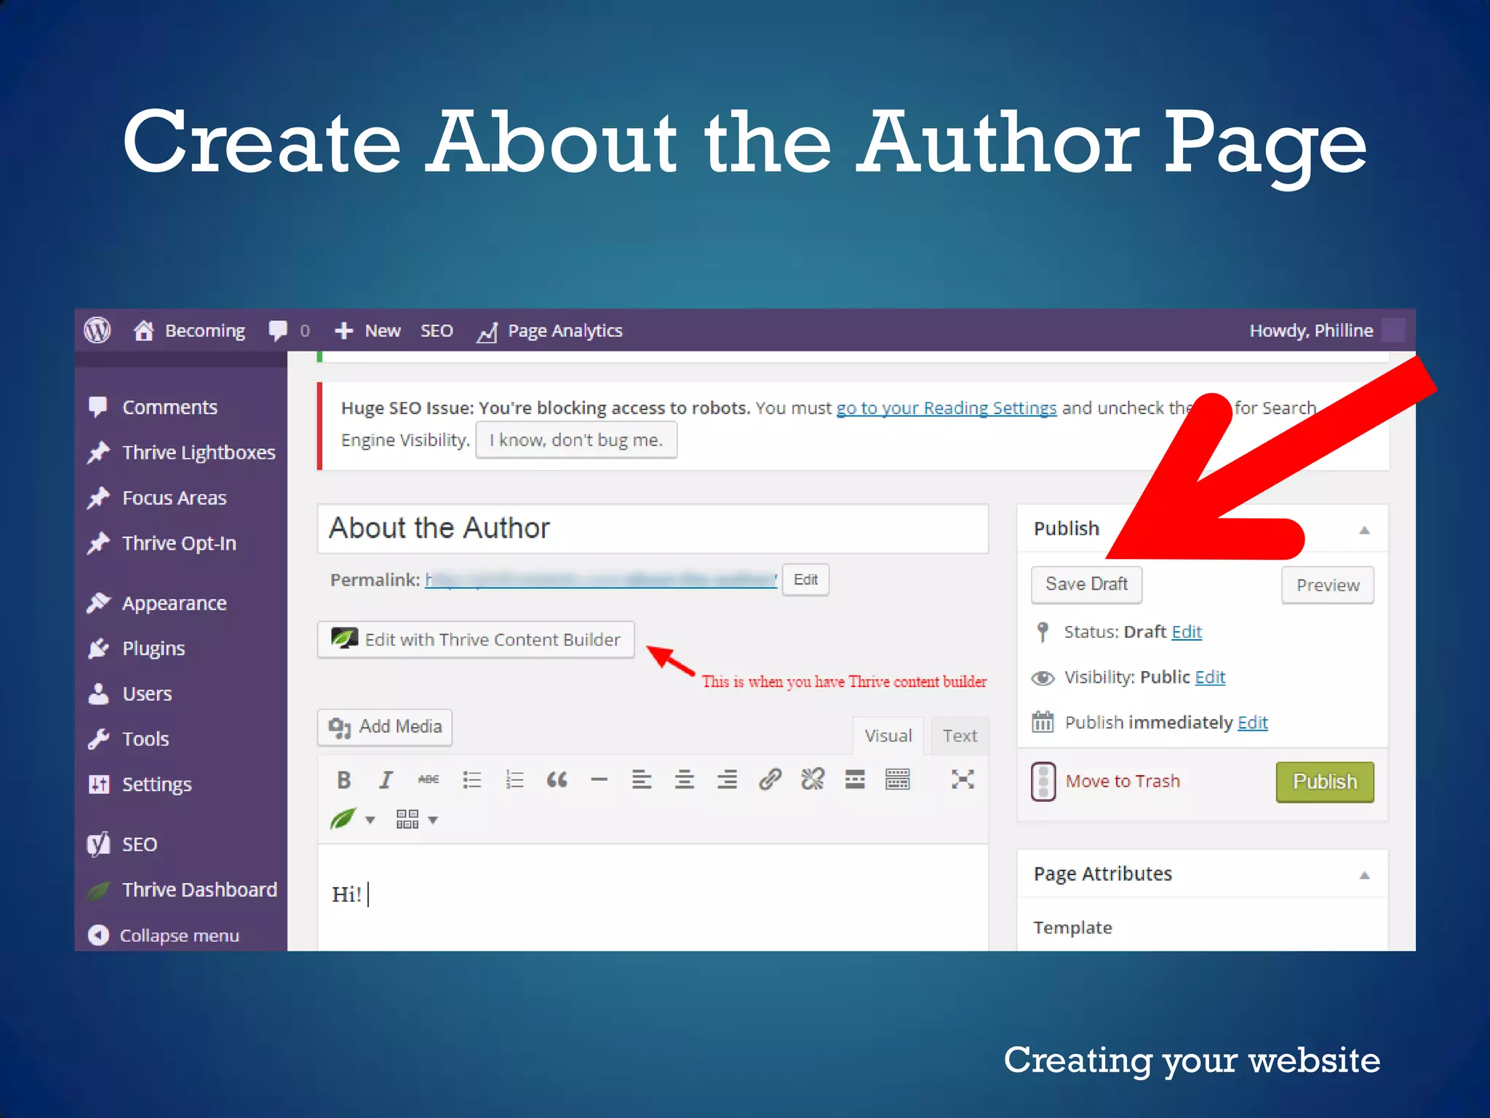Insert a horizontal line

point(599,780)
